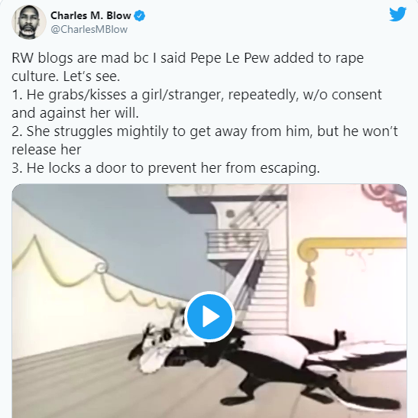Play the embedded Pepe Le Pew video
The width and height of the screenshot is (418, 418).
click(x=209, y=316)
